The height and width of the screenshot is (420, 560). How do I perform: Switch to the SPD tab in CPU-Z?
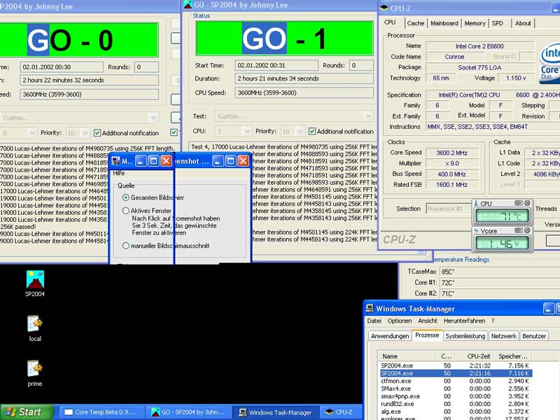(498, 23)
